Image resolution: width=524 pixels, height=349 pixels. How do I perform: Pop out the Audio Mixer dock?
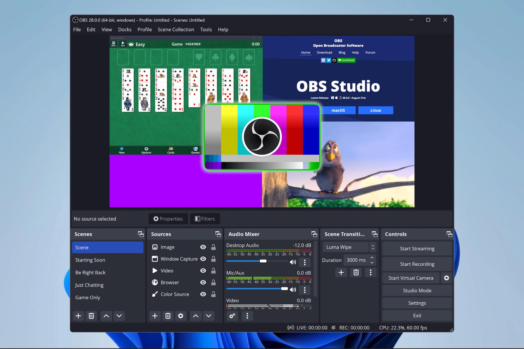tap(314, 234)
